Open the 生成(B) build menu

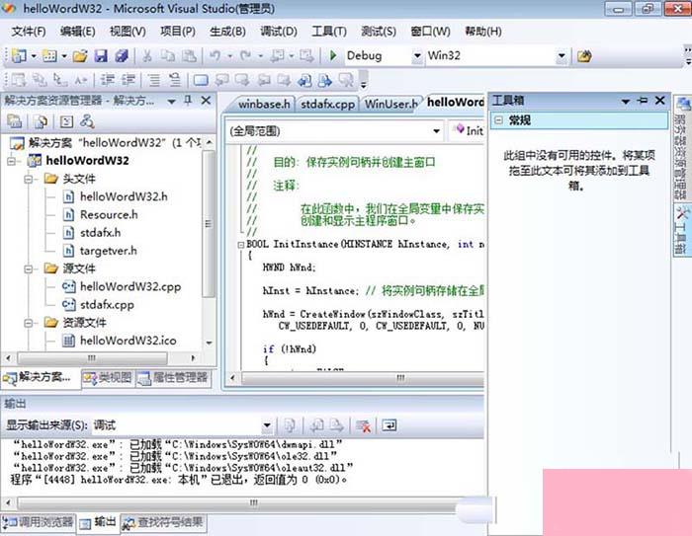[x=227, y=32]
